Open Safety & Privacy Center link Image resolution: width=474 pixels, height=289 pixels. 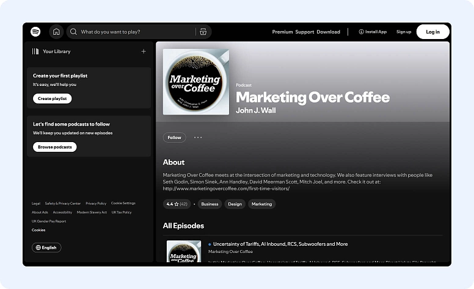tap(63, 203)
